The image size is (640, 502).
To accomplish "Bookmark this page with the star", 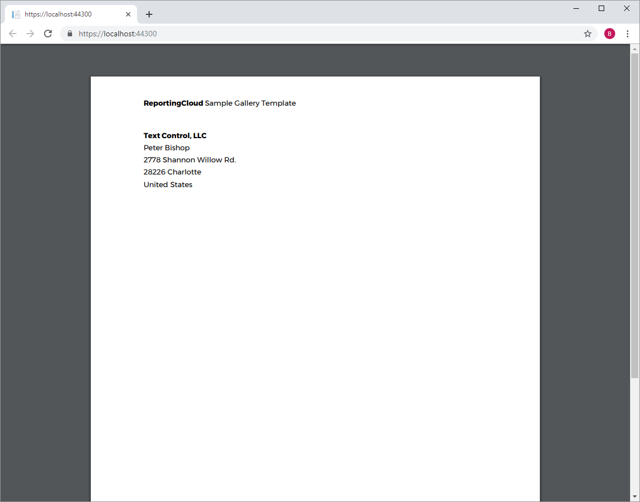I will pos(587,34).
